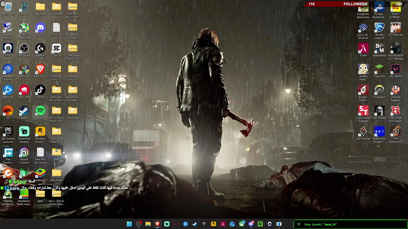408x229 pixels.
Task: Launch BlueStacks 5 desktop shortcut
Action: 40,175
